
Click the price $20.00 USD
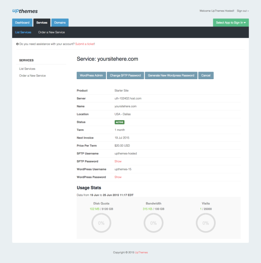click(122, 146)
